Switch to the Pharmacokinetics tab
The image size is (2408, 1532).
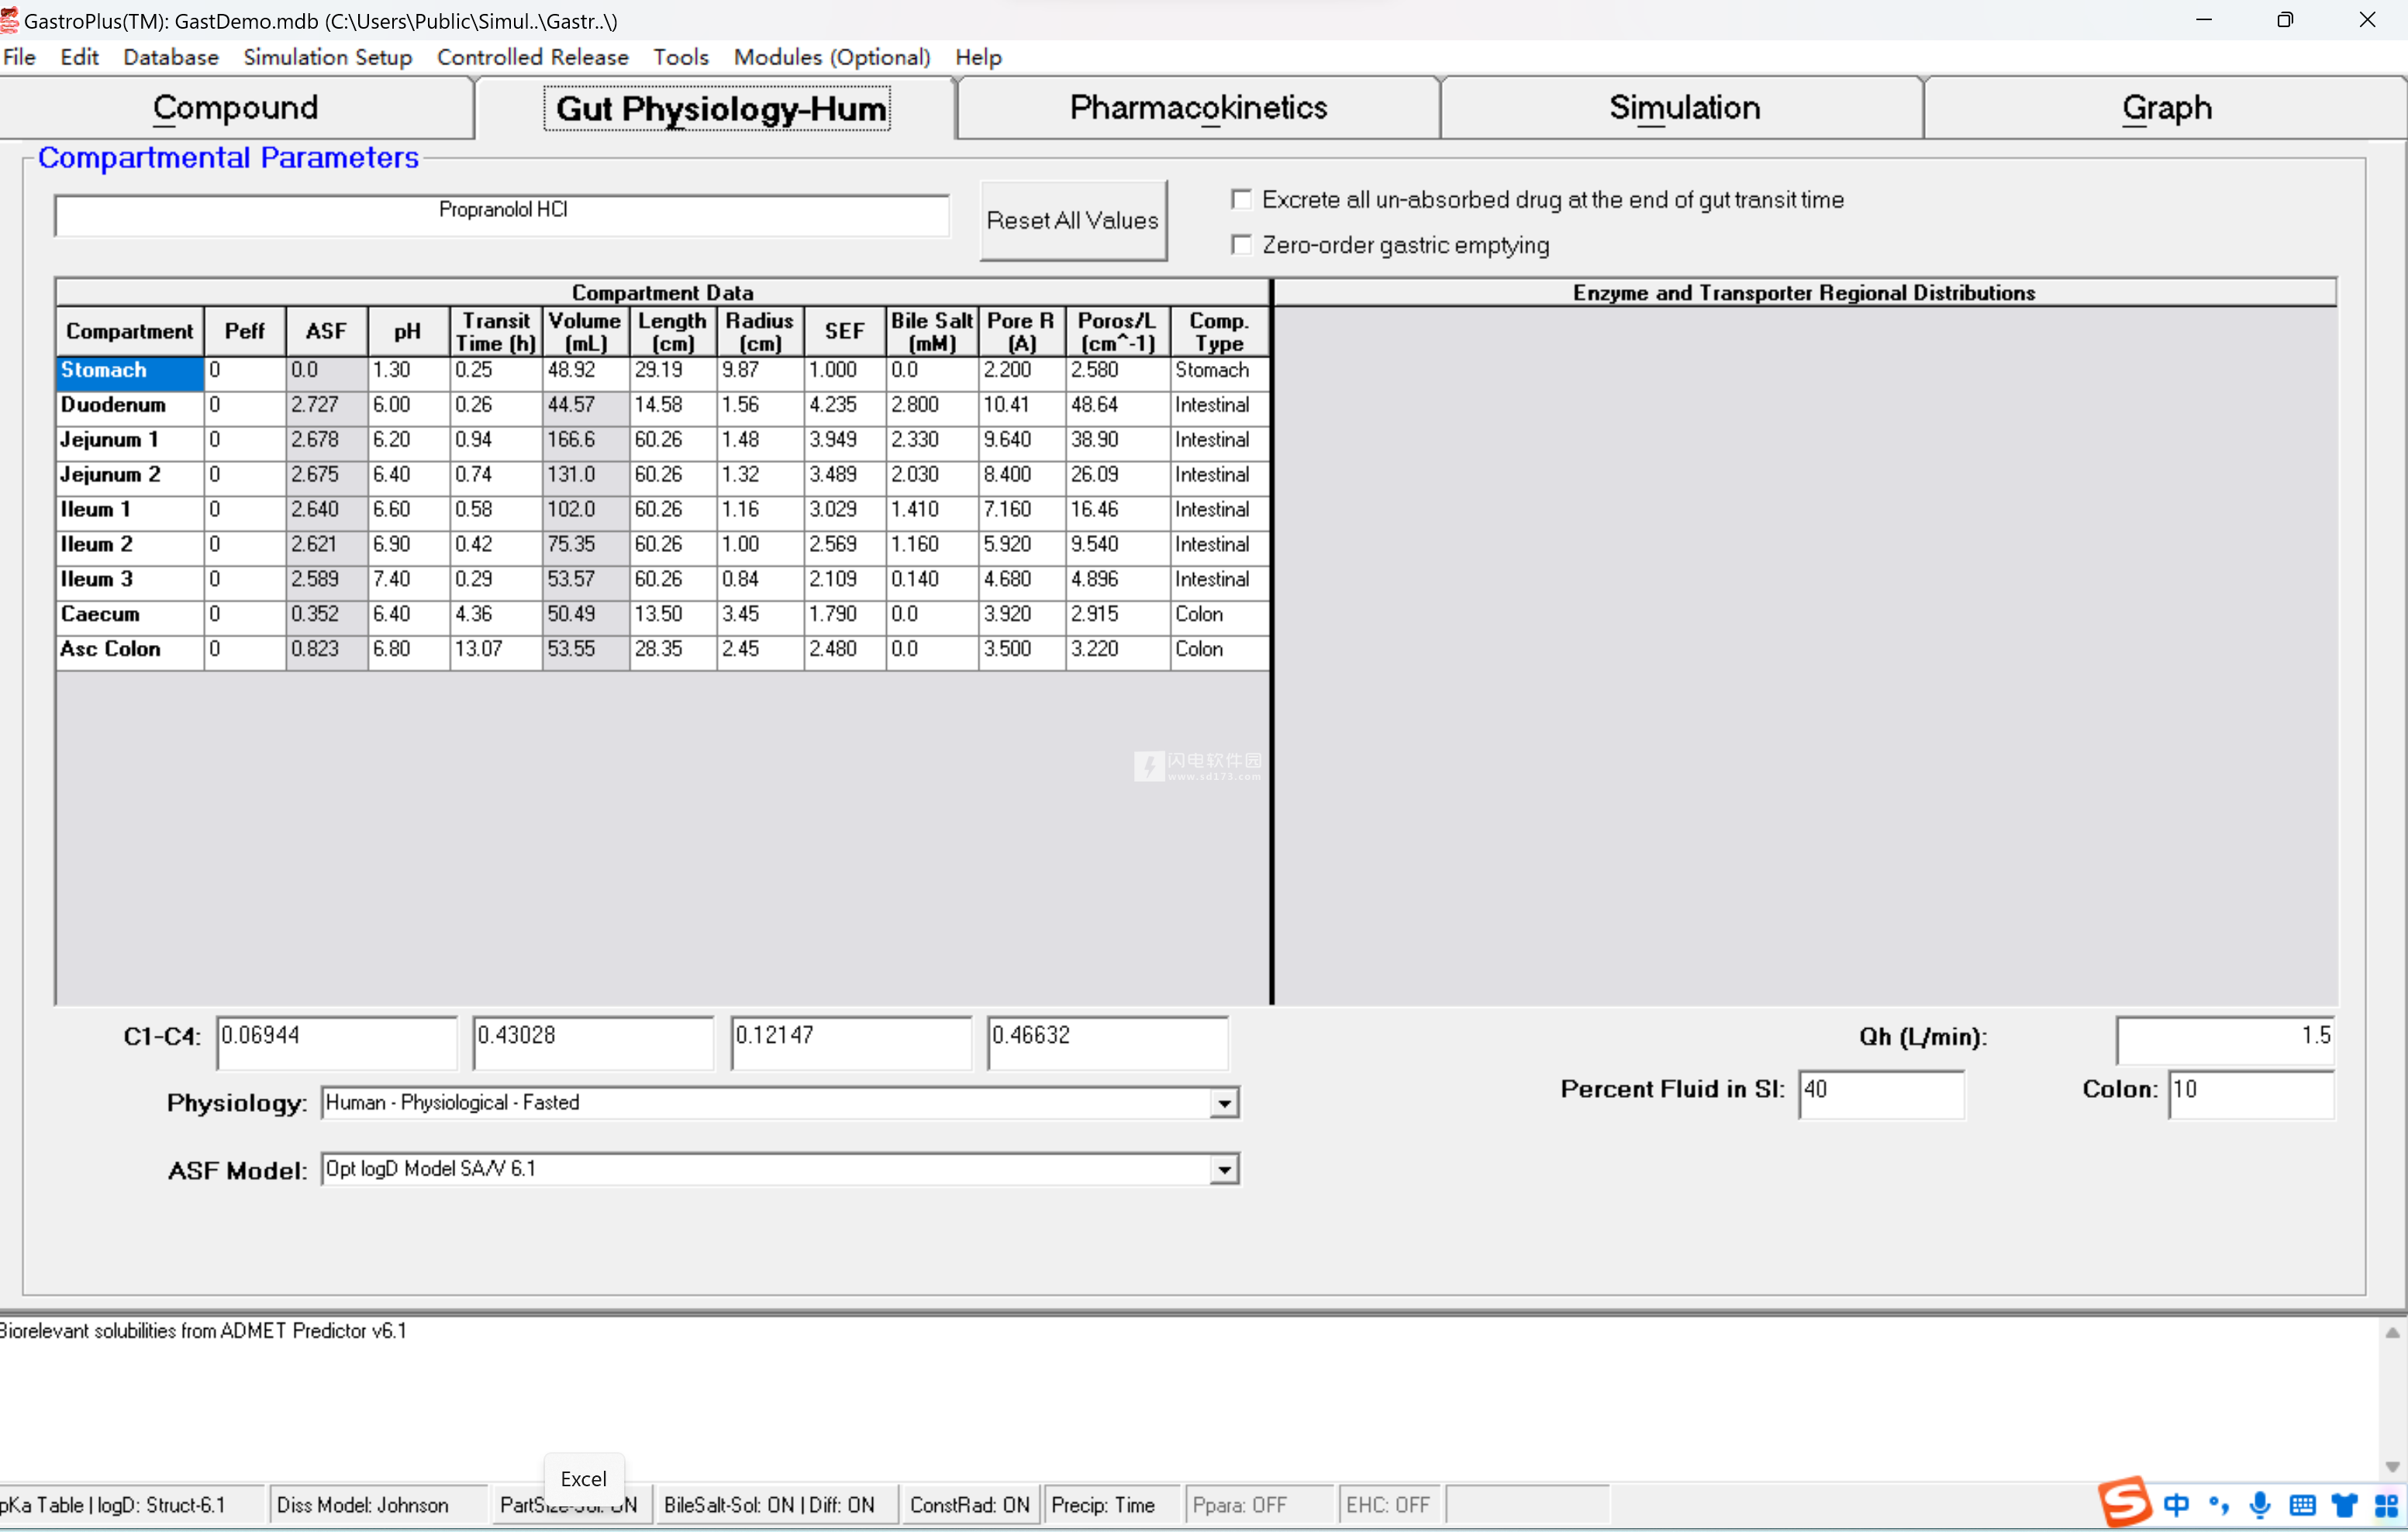[1198, 108]
